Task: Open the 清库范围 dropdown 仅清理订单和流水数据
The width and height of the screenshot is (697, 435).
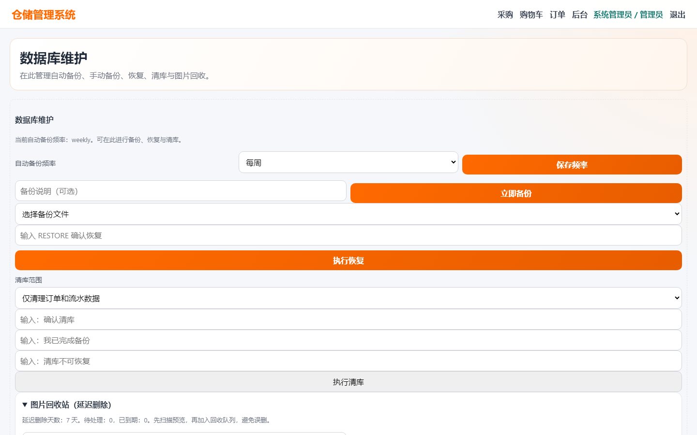Action: (348, 298)
